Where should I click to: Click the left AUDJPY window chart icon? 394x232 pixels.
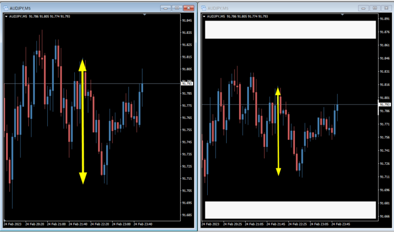coord(6,8)
